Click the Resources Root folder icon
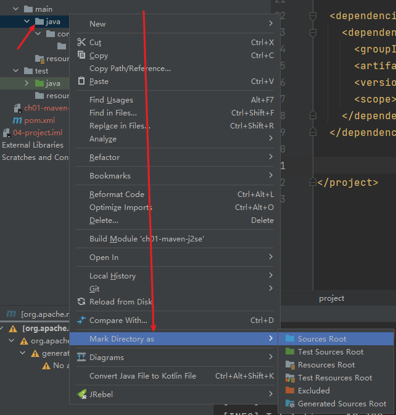 (x=291, y=365)
